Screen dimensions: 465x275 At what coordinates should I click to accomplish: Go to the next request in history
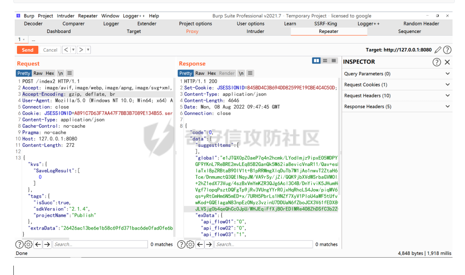[81, 50]
